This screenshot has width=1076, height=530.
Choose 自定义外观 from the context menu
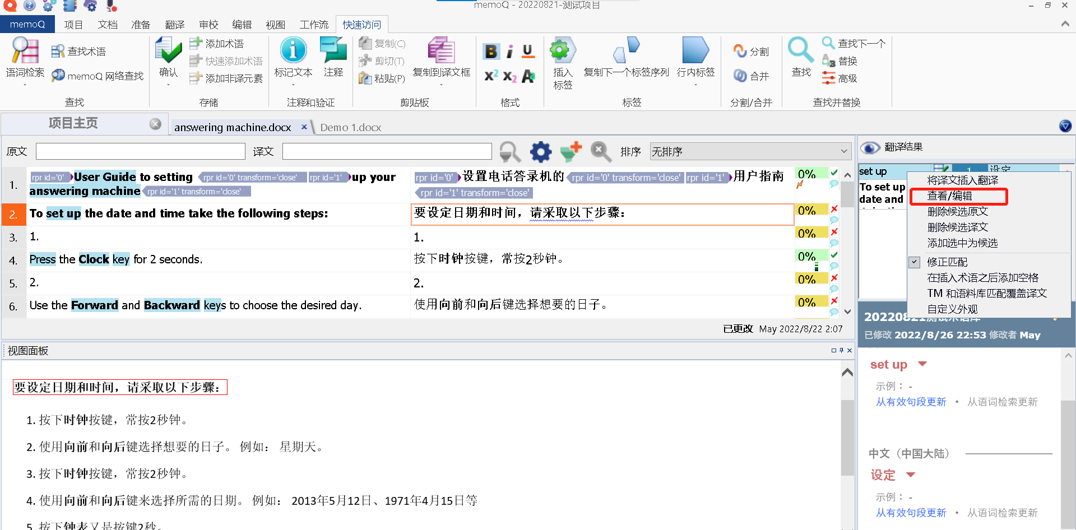952,309
